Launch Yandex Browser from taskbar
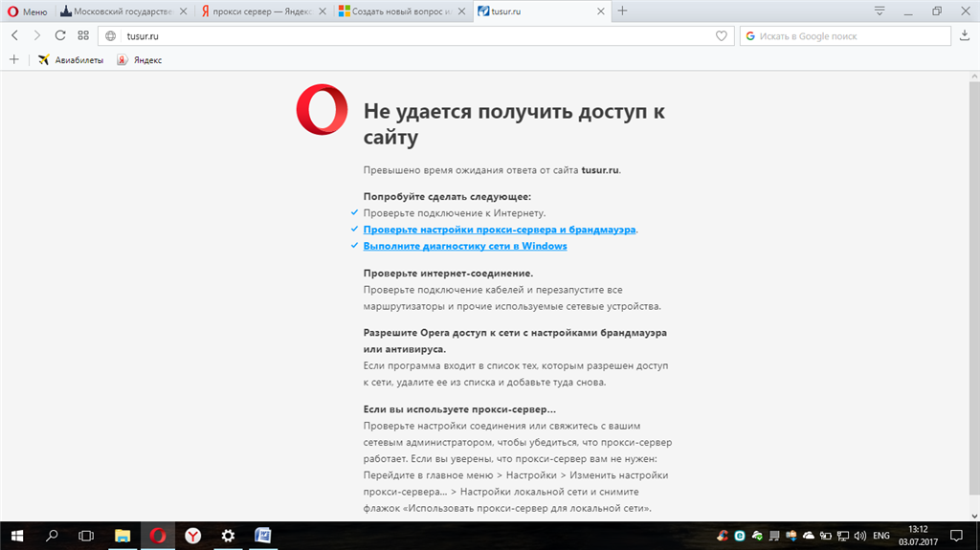980x550 pixels. click(x=192, y=536)
